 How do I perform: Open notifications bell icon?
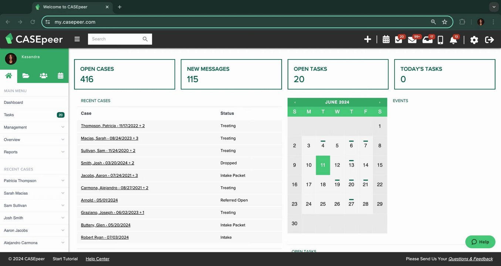point(454,40)
